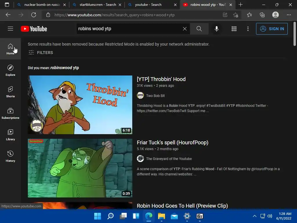Open the network icon in system tray
297x223 pixels.
point(262,216)
